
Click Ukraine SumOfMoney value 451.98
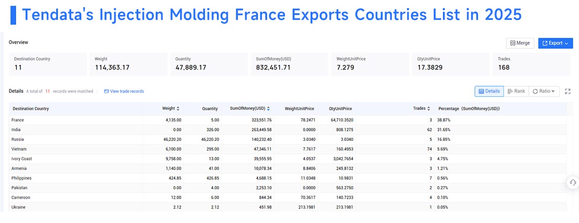tap(266, 207)
